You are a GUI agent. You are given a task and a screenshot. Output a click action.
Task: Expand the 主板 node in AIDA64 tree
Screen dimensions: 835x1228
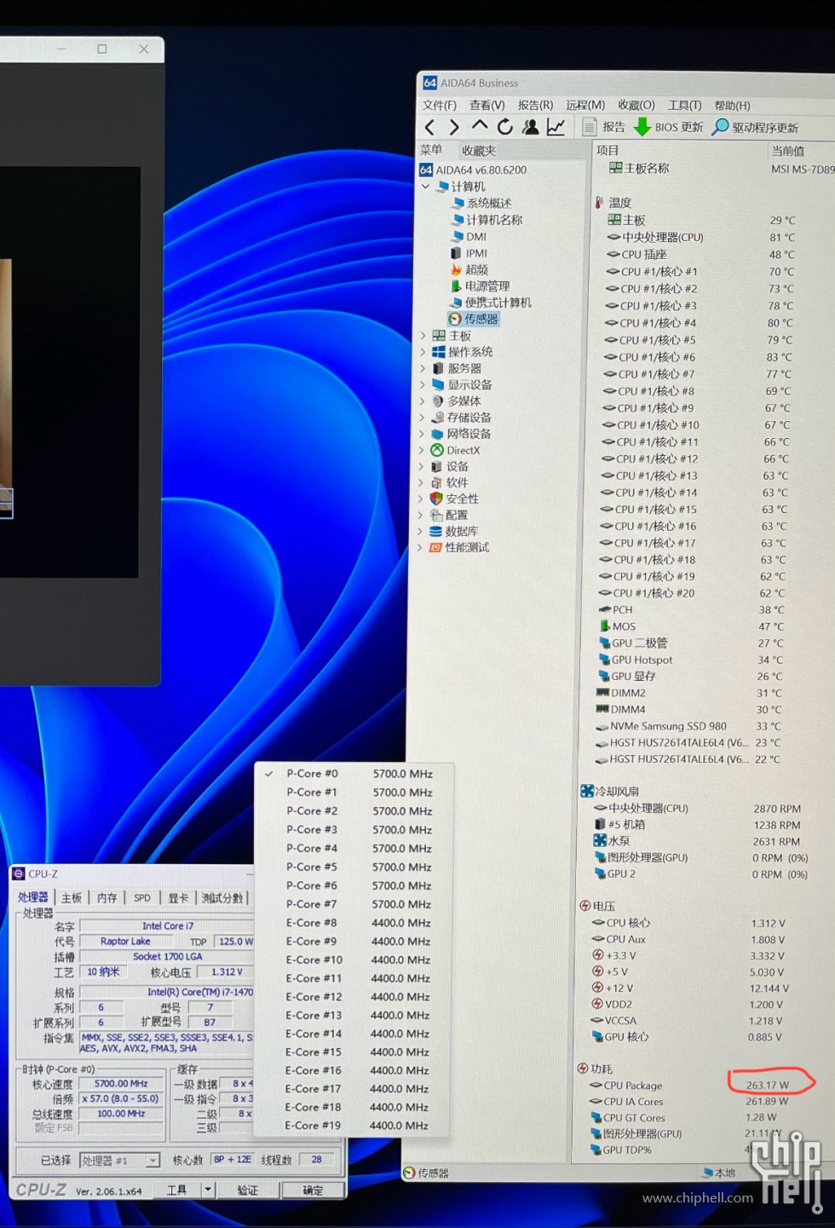tap(423, 336)
